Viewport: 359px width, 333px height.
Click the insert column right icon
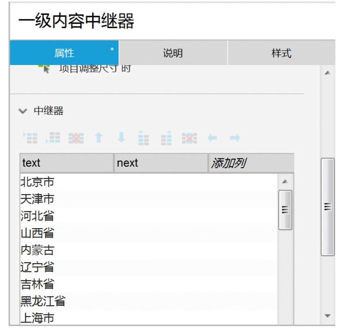click(x=166, y=138)
